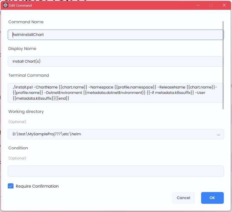Click the Working directory label
Screen dimensions: 232x212
click(x=26, y=111)
